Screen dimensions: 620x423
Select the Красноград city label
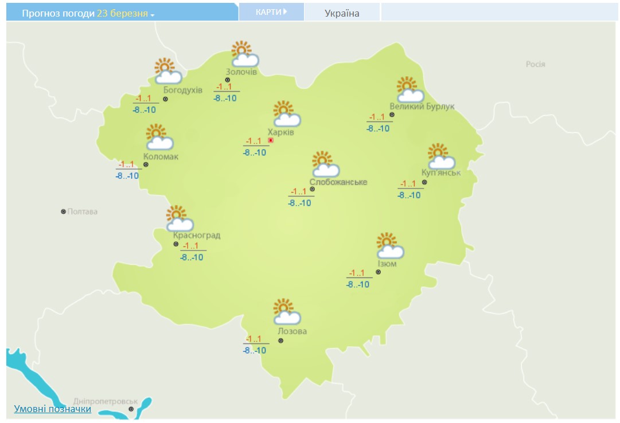point(197,235)
